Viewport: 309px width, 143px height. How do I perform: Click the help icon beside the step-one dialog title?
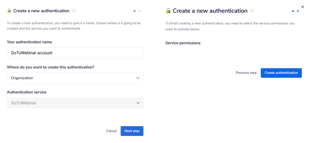click(74, 11)
